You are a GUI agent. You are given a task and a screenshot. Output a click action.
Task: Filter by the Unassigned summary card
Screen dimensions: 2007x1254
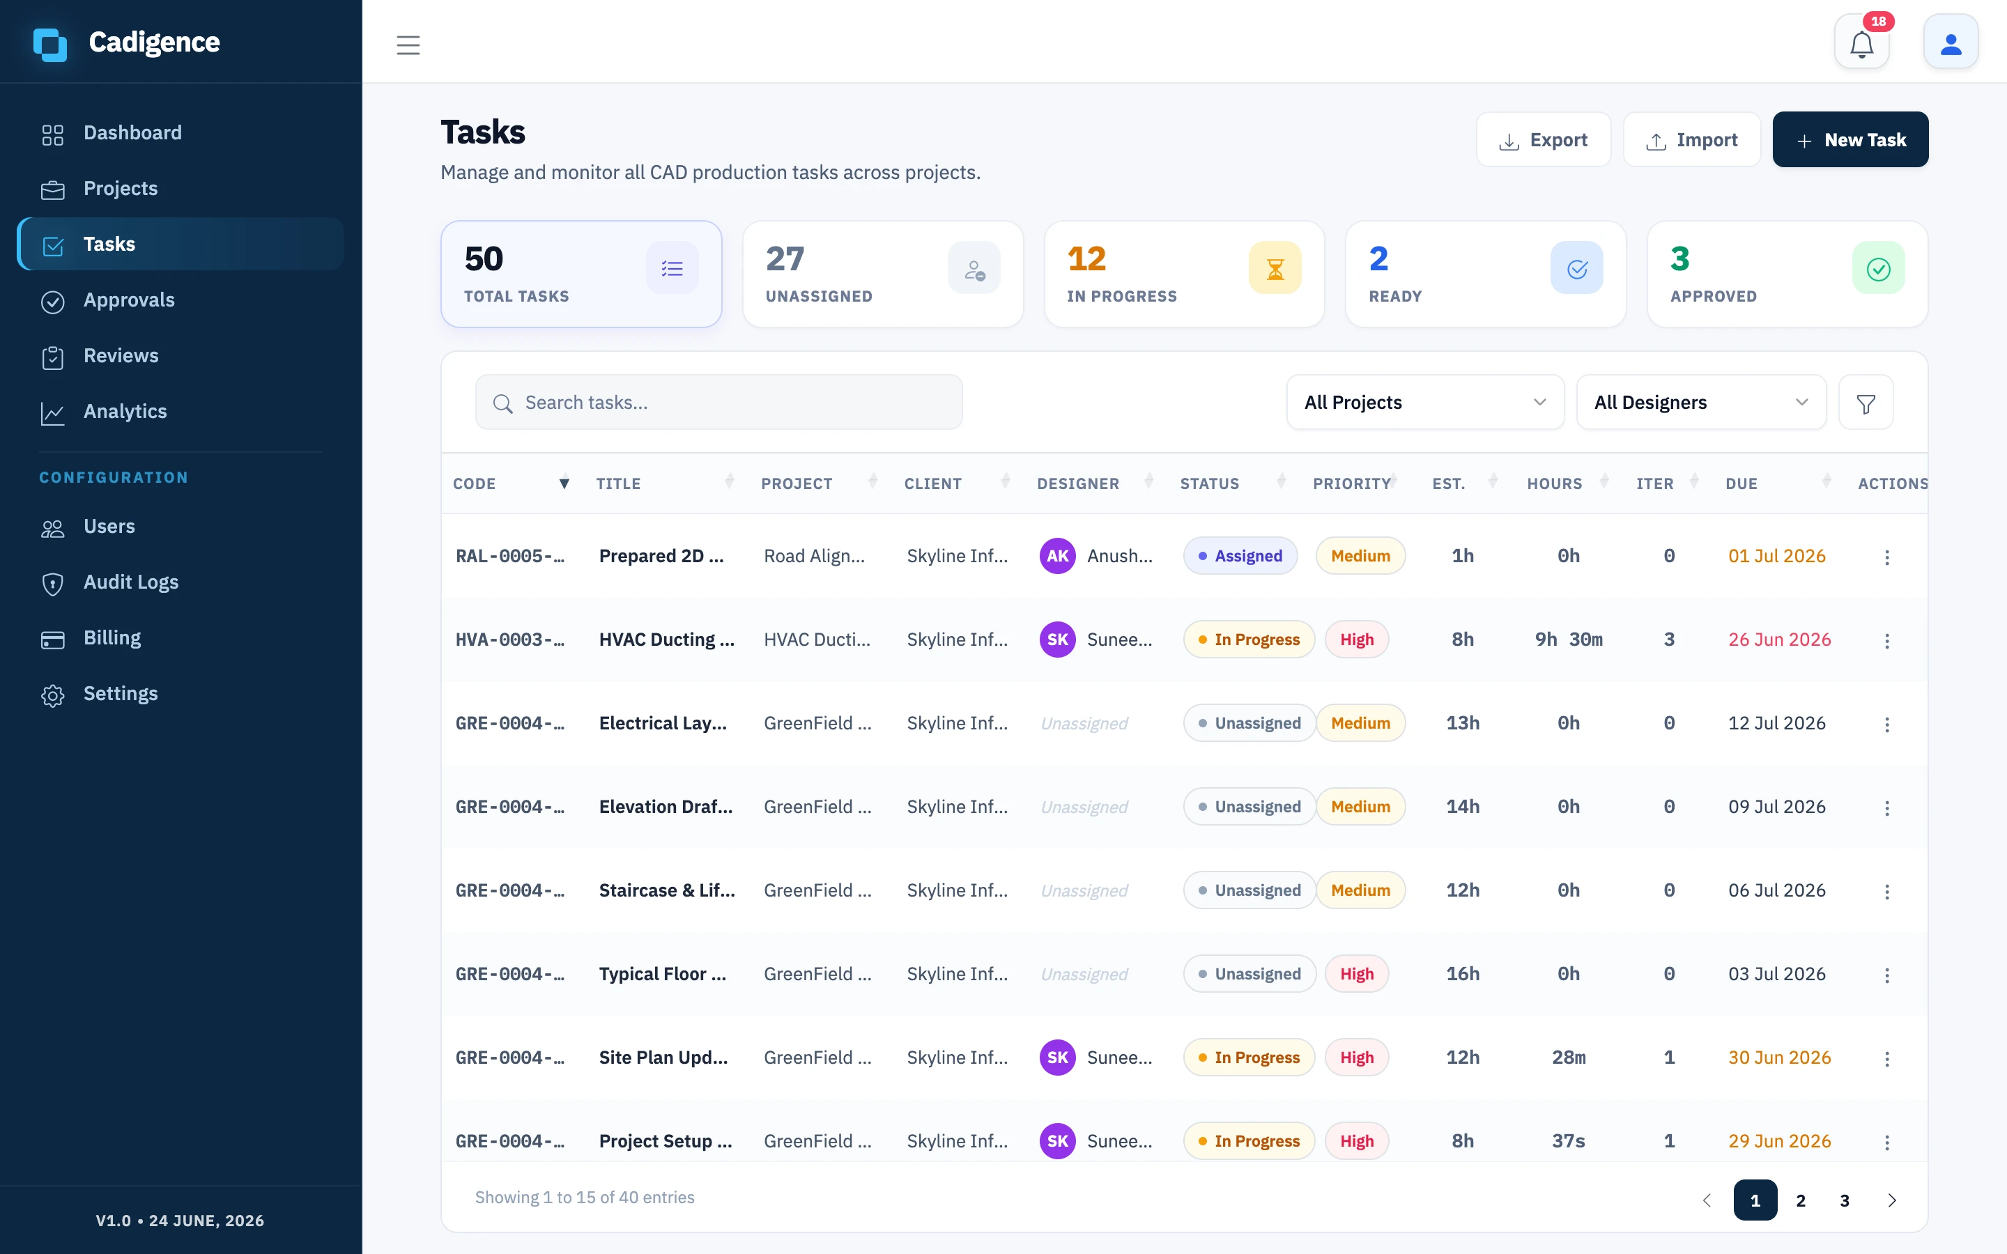coord(882,274)
